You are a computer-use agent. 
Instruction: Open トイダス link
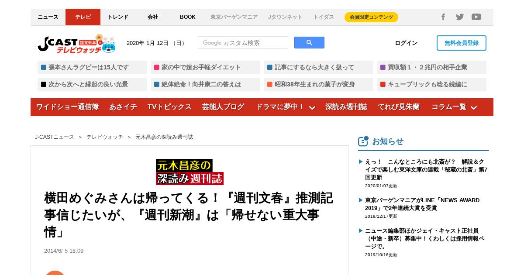(x=324, y=17)
